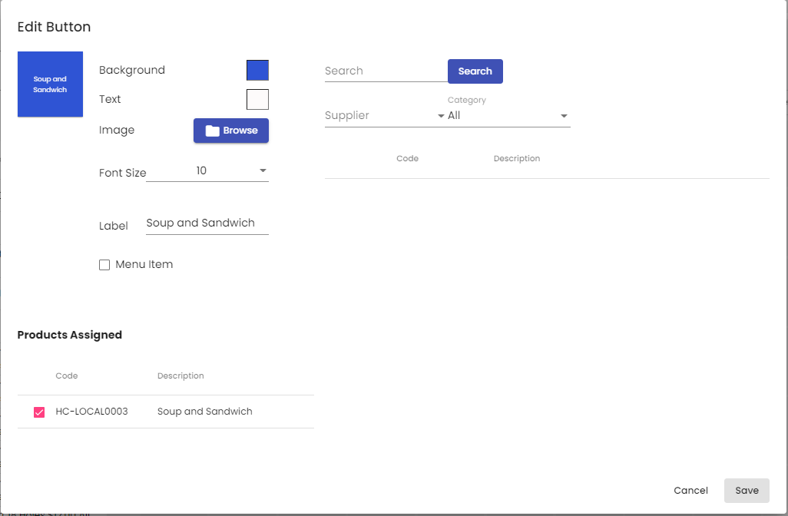Screen dimensions: 788x516
Task: Open the Background color swatch
Action: pos(257,71)
